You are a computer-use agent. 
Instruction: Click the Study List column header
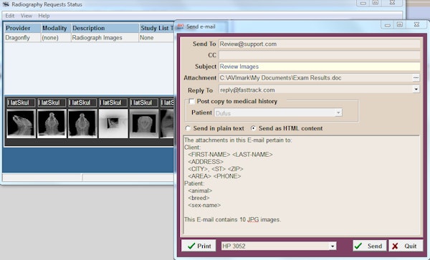coord(157,28)
